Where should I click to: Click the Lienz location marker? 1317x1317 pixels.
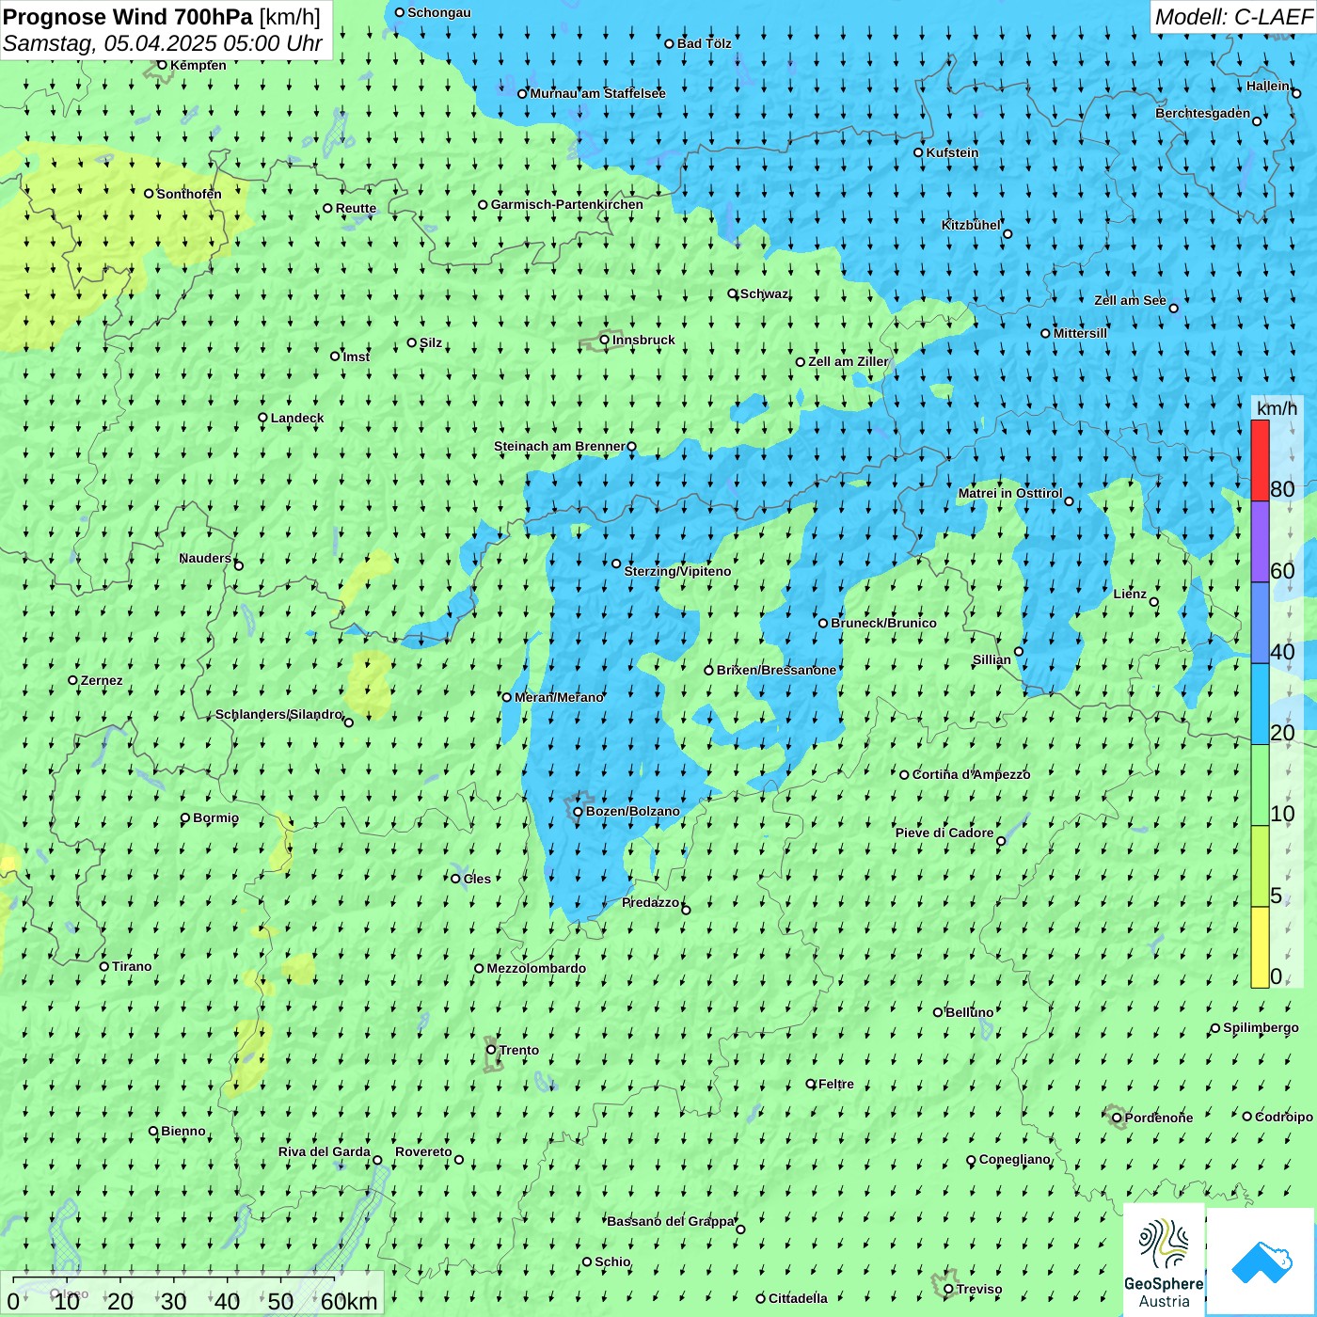[1153, 602]
